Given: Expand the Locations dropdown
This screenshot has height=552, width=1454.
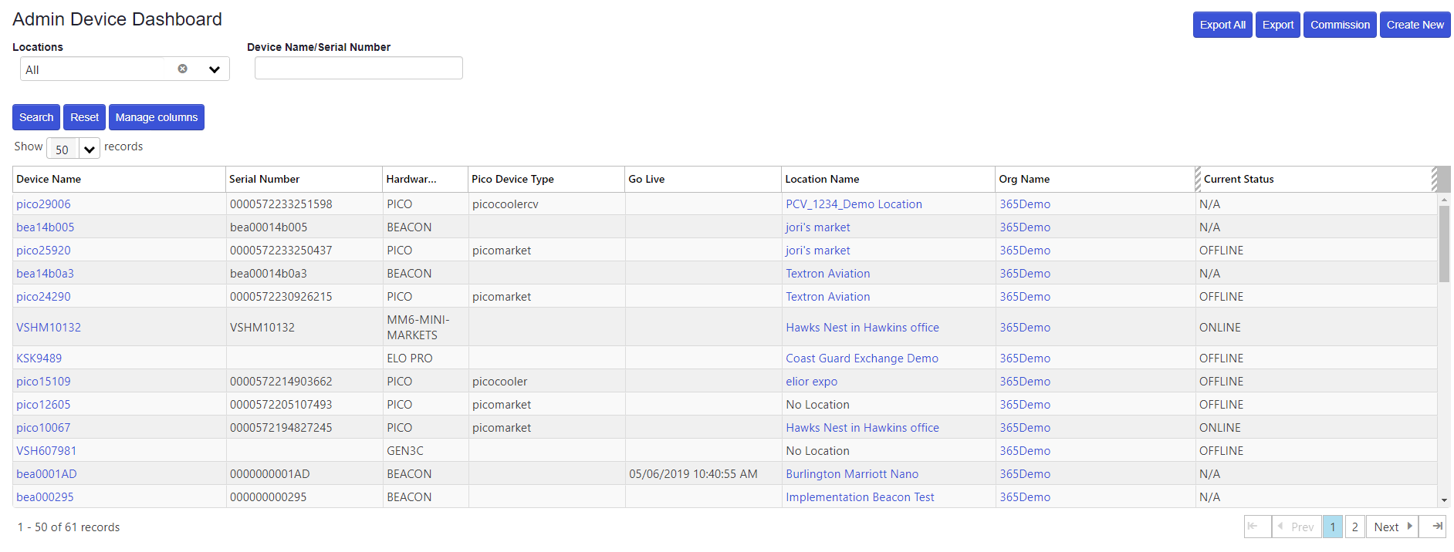Looking at the screenshot, I should [x=214, y=69].
